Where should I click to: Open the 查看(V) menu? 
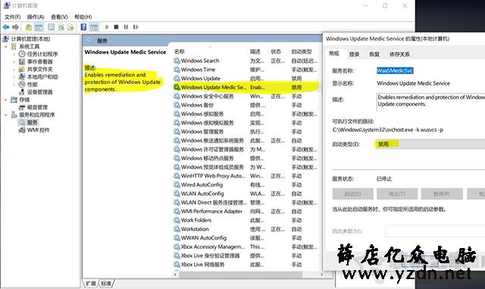(59, 17)
